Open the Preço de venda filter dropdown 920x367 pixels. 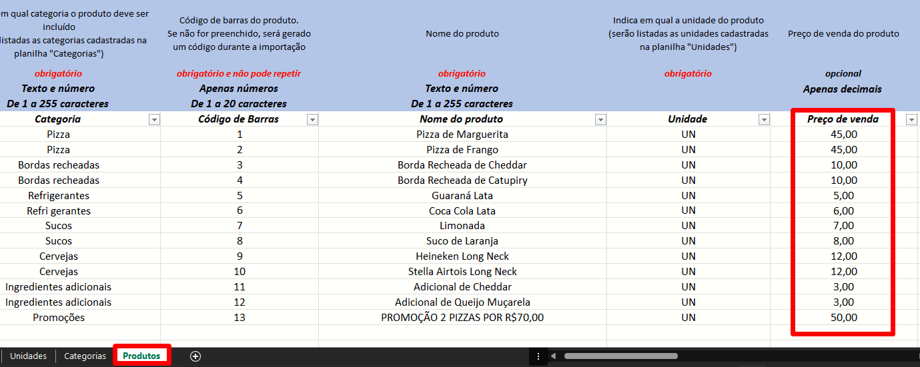pos(911,119)
